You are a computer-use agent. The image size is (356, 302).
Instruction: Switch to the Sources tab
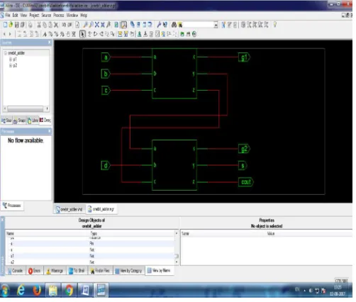point(6,121)
